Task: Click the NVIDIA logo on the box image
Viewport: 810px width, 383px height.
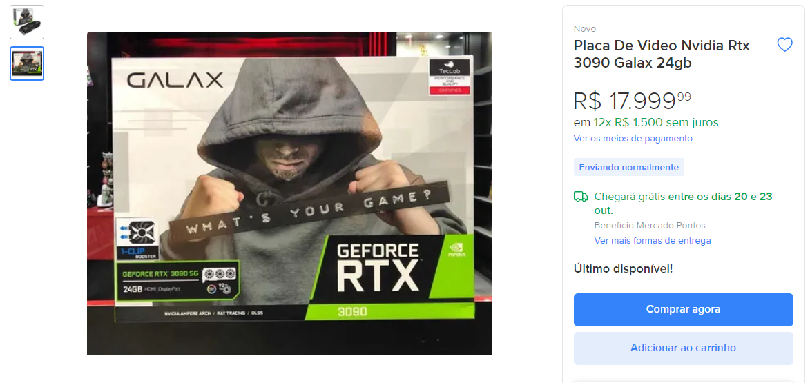Action: point(456,250)
